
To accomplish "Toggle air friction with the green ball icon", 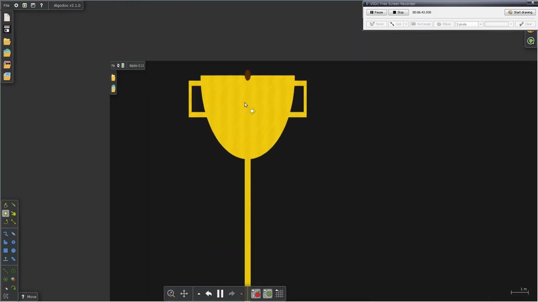I will tap(267, 294).
